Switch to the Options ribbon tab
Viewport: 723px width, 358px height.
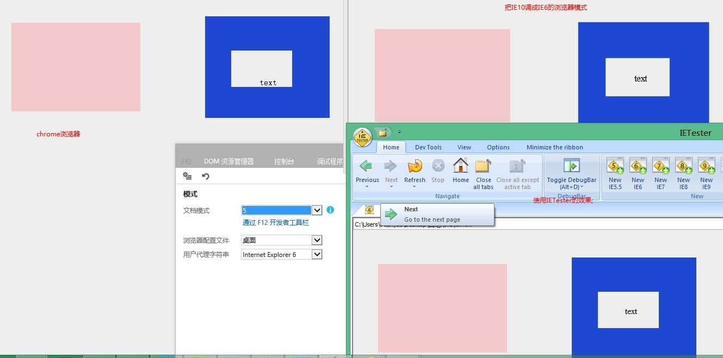click(x=498, y=147)
